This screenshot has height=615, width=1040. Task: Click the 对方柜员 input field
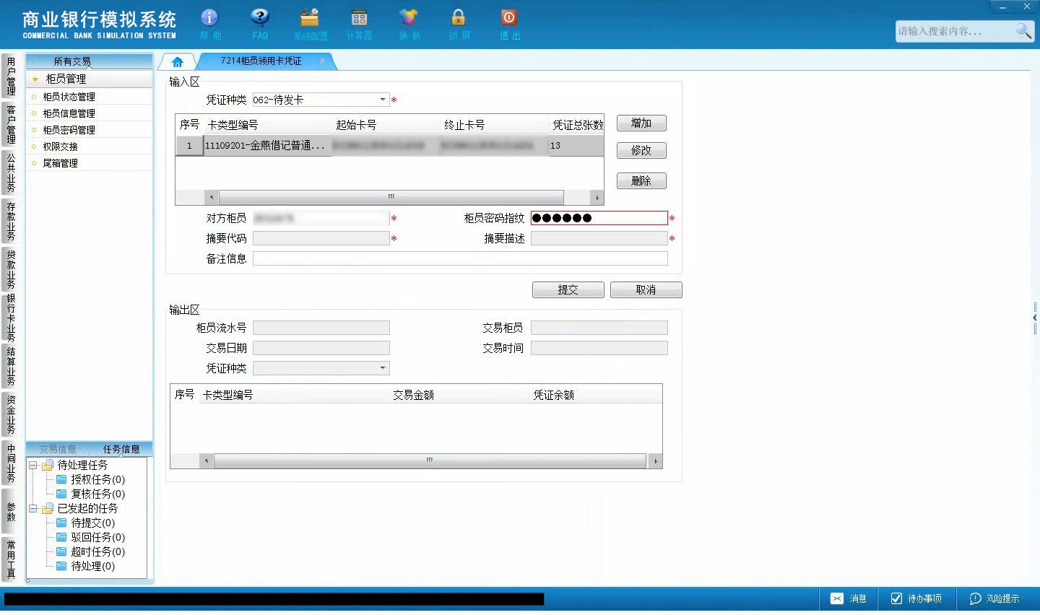coord(321,218)
